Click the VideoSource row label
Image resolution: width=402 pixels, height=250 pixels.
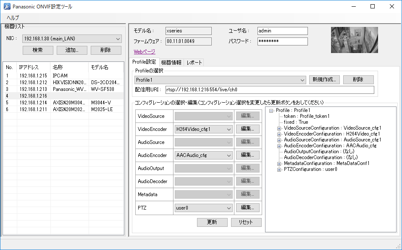pyautogui.click(x=151, y=116)
